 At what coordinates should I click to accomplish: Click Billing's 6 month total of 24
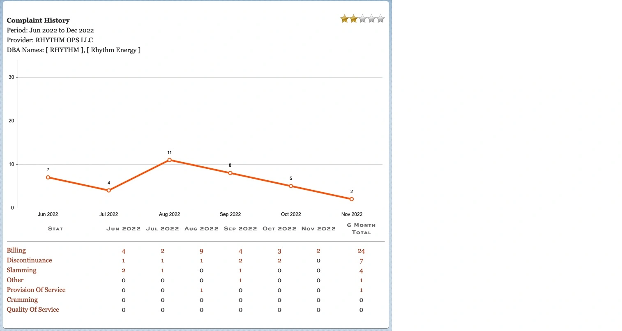361,251
